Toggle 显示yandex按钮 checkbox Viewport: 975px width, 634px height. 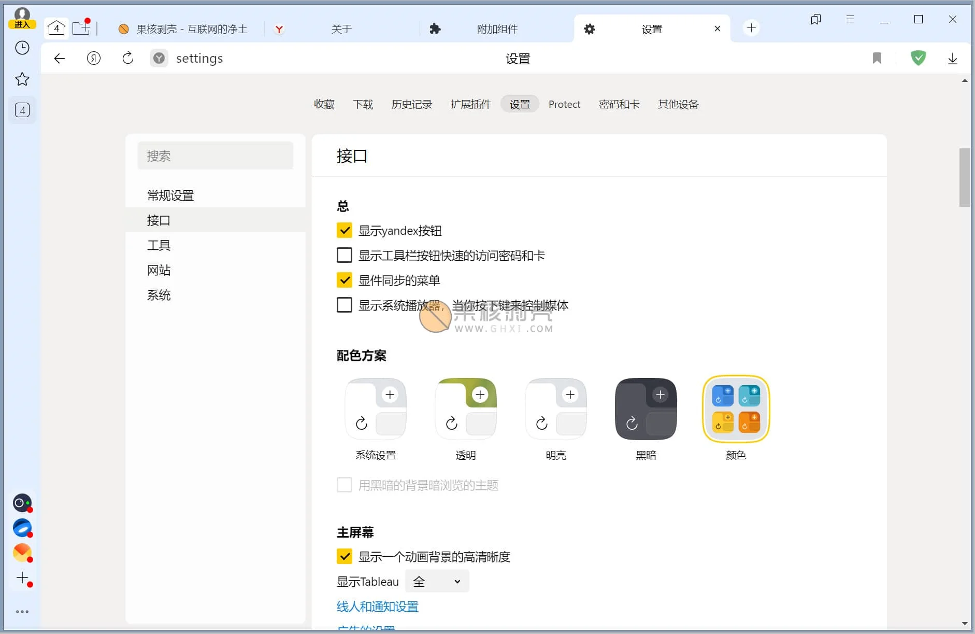(345, 230)
